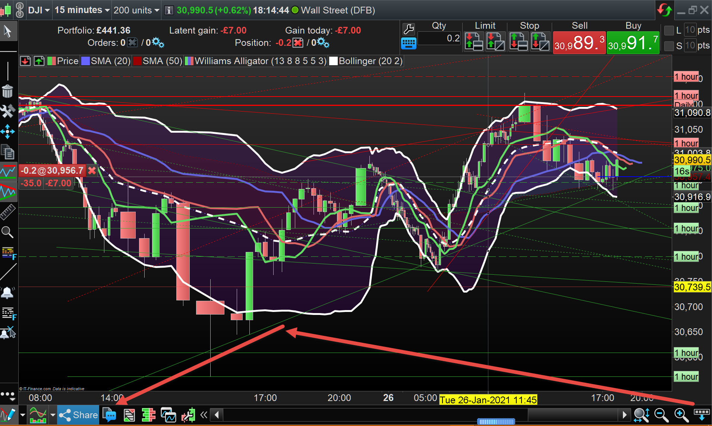Click the zoom-out magnifier icon

point(661,415)
